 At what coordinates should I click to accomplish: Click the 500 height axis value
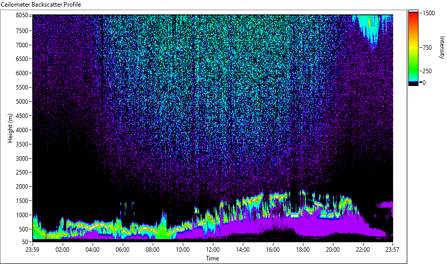point(23,229)
